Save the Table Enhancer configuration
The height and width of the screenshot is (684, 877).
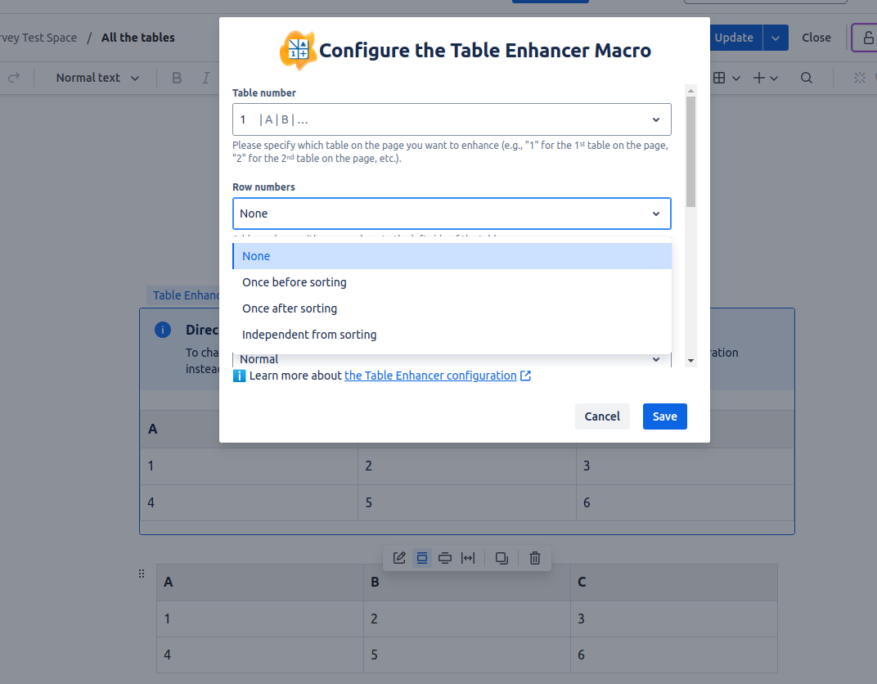[664, 416]
